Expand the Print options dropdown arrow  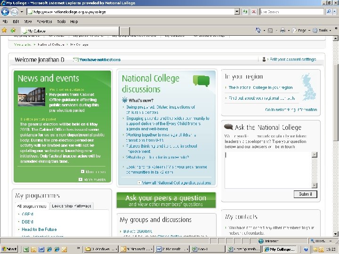289,31
